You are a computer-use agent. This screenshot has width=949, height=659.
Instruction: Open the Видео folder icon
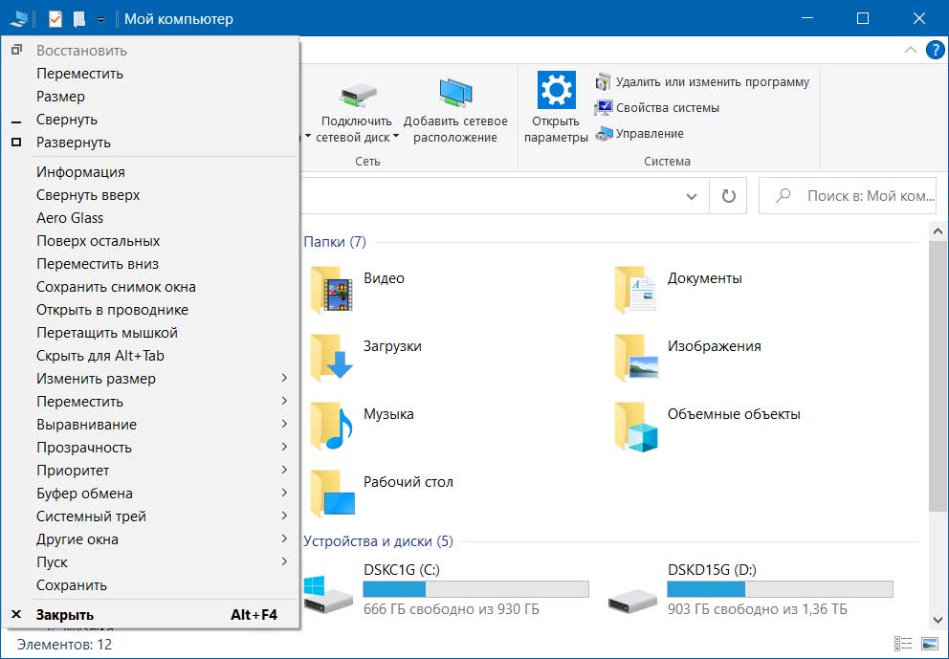coord(332,289)
